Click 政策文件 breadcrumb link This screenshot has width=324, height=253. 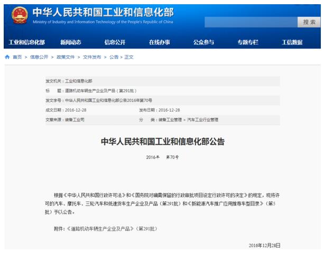pos(66,57)
